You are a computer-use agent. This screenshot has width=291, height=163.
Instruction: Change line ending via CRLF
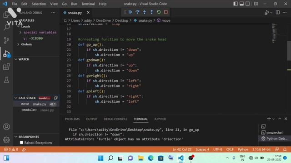[x=230, y=149]
